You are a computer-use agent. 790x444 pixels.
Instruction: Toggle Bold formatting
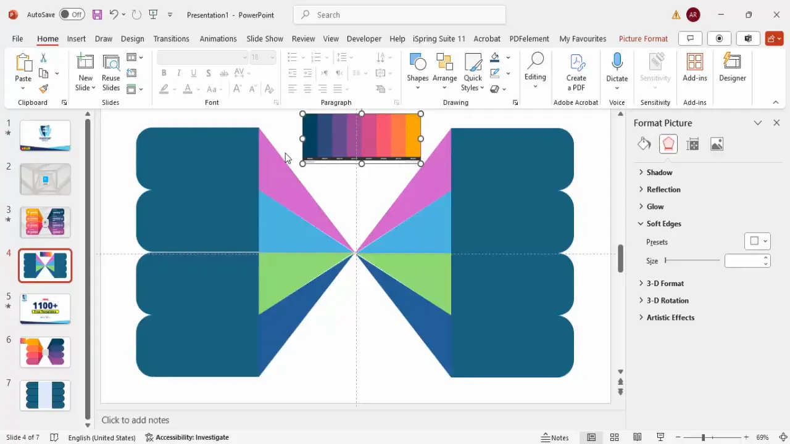(x=164, y=73)
